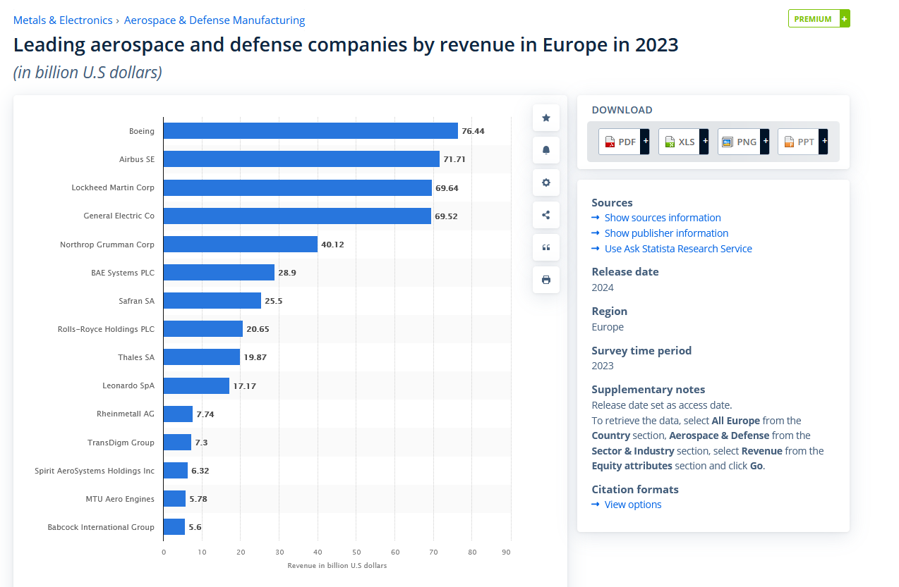Click the Northrop Grumman Corp bar
The height and width of the screenshot is (587, 899).
(241, 245)
